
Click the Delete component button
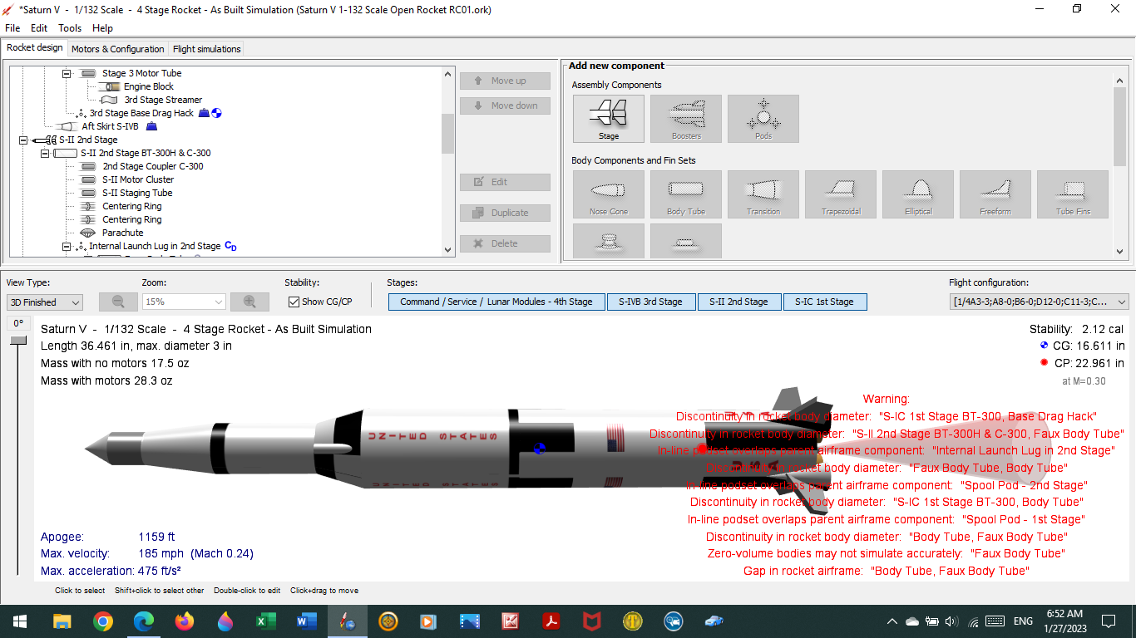pos(505,243)
